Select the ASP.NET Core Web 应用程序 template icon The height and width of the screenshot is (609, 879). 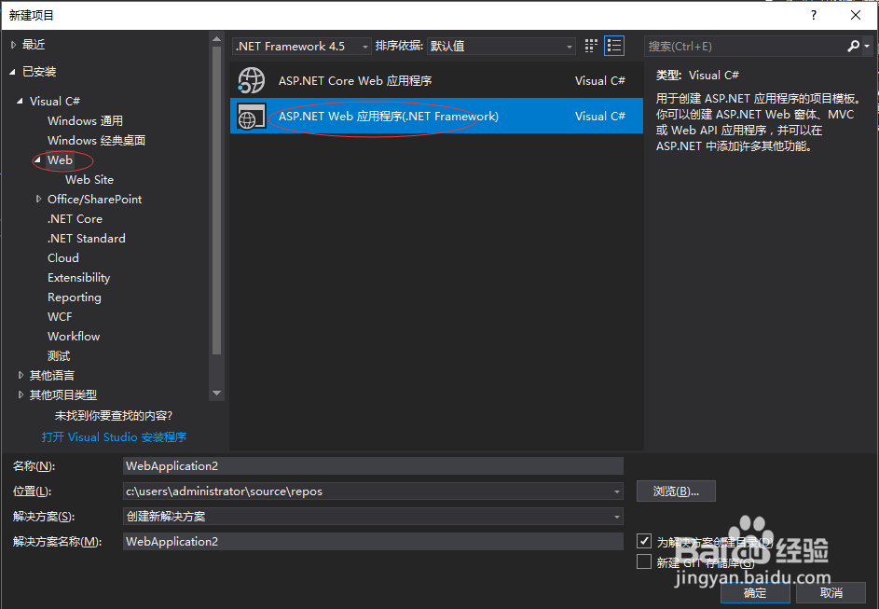[x=252, y=81]
